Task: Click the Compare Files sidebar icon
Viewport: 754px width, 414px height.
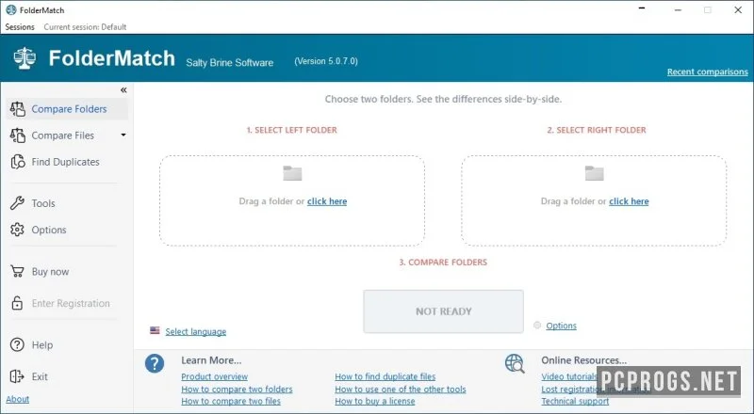Action: (18, 135)
